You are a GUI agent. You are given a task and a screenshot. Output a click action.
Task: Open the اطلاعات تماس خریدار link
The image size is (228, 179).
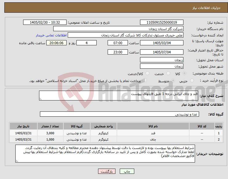pyautogui.click(x=51, y=35)
